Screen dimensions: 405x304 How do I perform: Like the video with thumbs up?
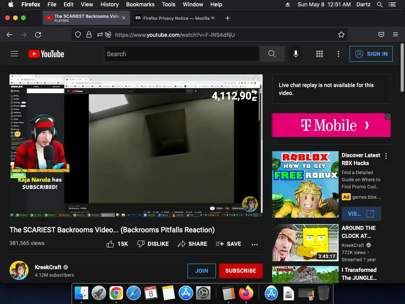(x=117, y=244)
